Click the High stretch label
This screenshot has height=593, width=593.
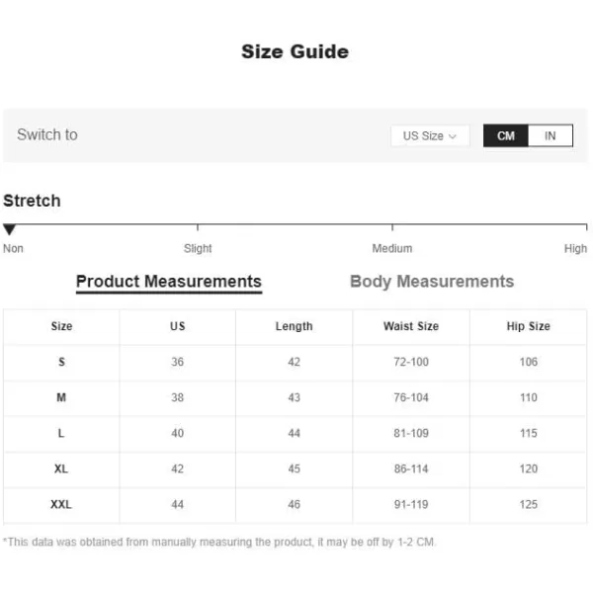pos(575,248)
